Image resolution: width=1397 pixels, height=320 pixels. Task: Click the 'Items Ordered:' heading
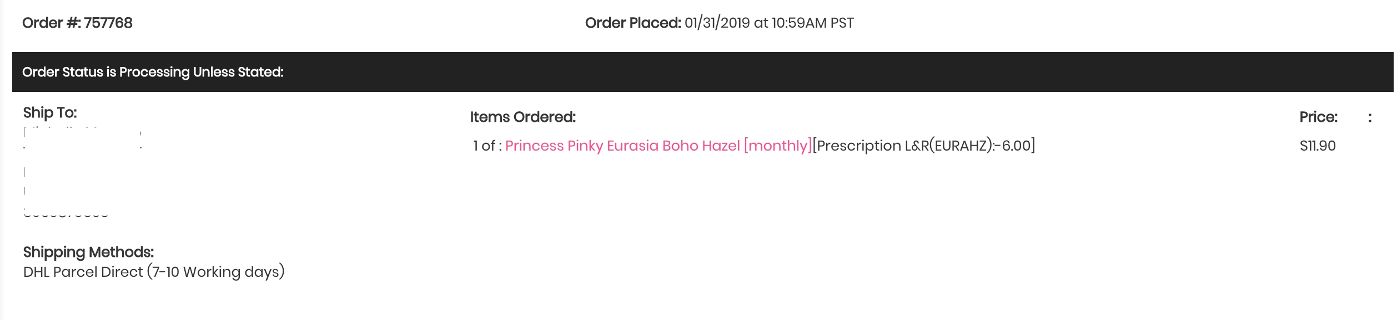523,117
